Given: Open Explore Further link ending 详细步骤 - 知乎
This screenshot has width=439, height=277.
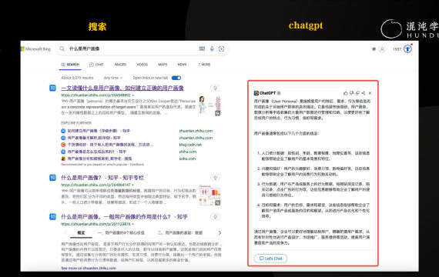Looking at the screenshot, I should pyautogui.click(x=99, y=131).
